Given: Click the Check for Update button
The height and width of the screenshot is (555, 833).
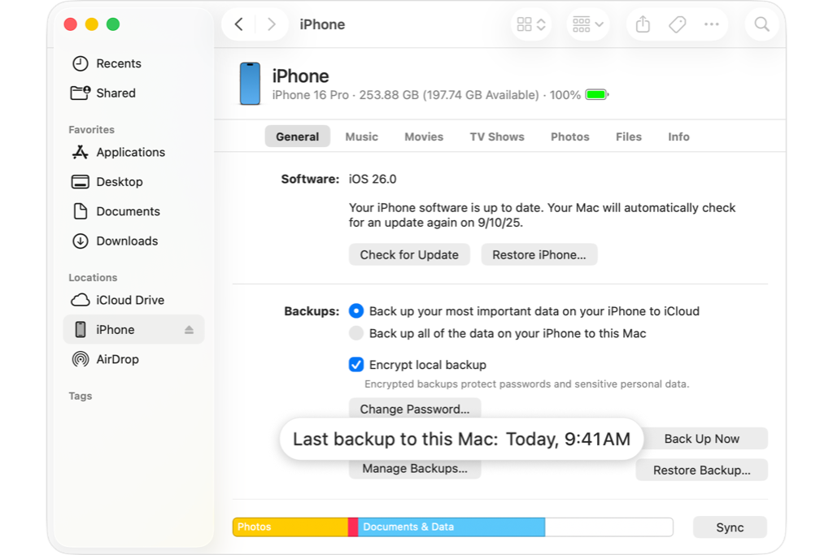Looking at the screenshot, I should (409, 254).
